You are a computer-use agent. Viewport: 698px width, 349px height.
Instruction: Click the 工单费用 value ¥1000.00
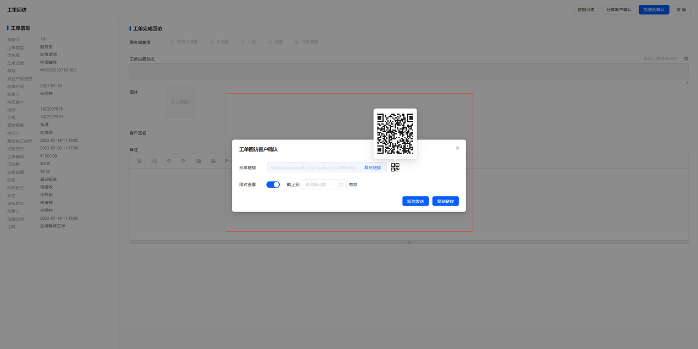[49, 156]
